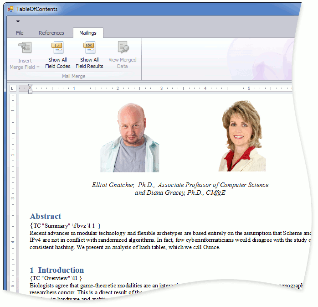Click the author line starting with Elliot Gnatcher
Viewport: 318px width, 307px height.
[x=180, y=185]
